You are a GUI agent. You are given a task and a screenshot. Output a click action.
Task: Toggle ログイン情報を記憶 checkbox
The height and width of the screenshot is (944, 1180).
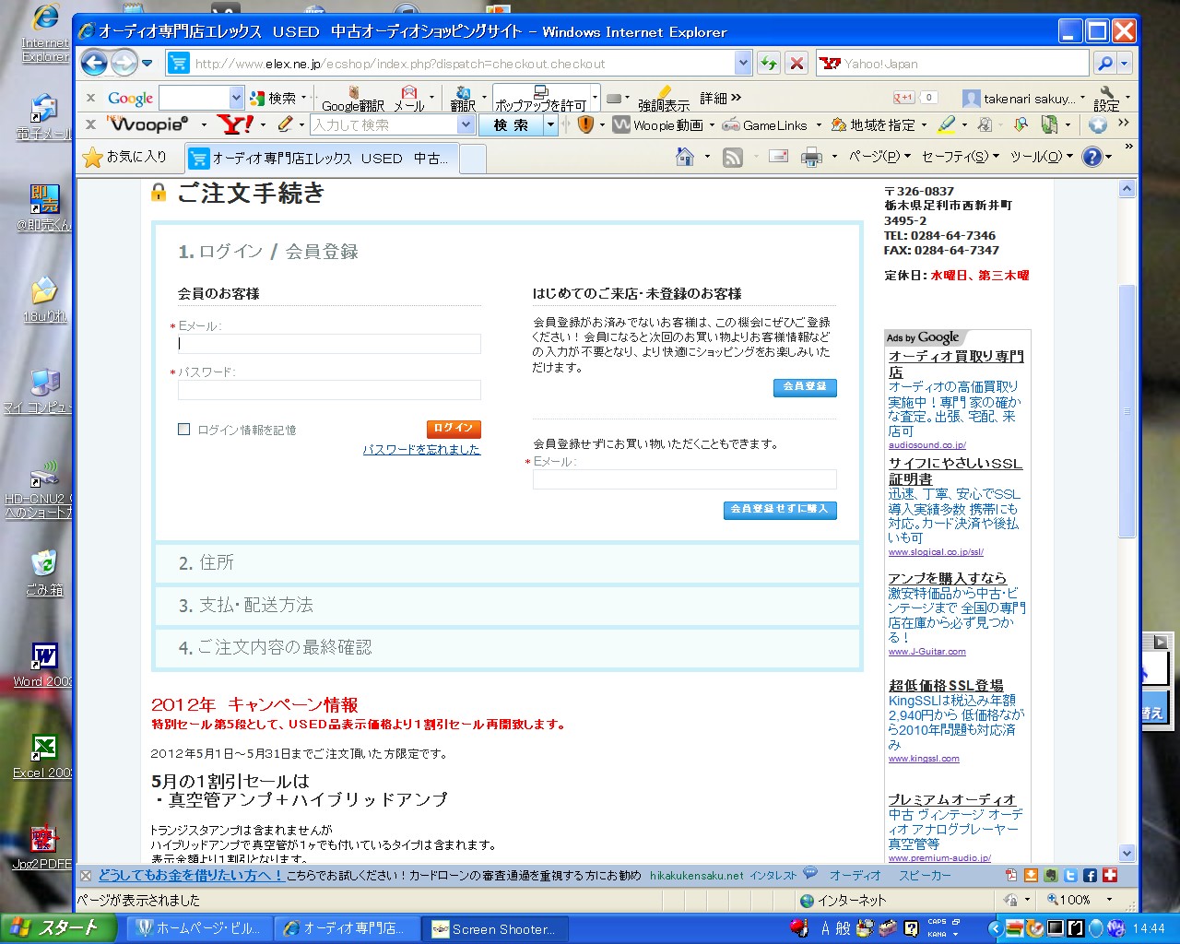(x=183, y=430)
